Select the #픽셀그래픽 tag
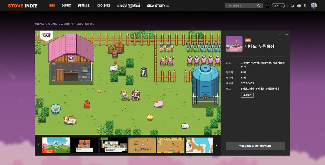The image size is (325, 165). (x=247, y=88)
